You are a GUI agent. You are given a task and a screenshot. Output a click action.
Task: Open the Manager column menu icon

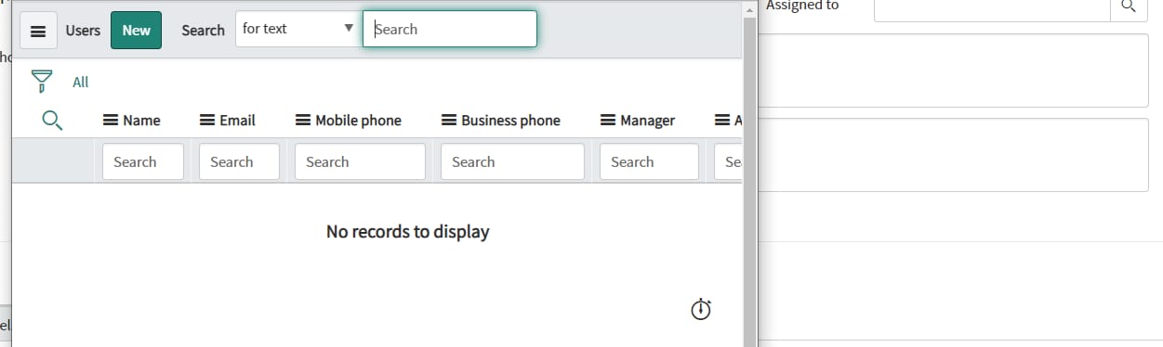pyautogui.click(x=608, y=121)
